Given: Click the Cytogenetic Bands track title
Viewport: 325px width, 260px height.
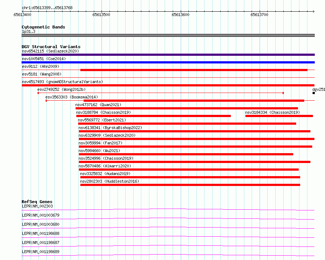Looking at the screenshot, I should (43, 27).
